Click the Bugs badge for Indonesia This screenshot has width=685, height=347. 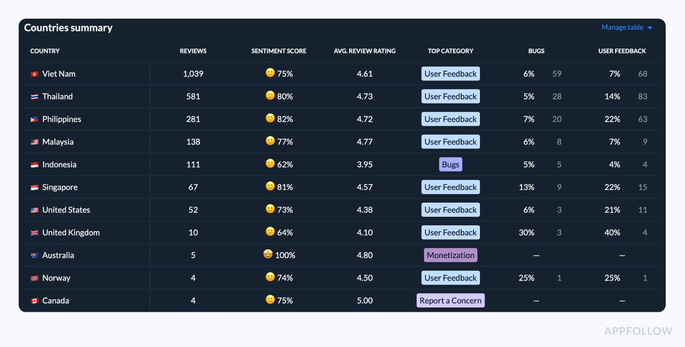(x=450, y=164)
